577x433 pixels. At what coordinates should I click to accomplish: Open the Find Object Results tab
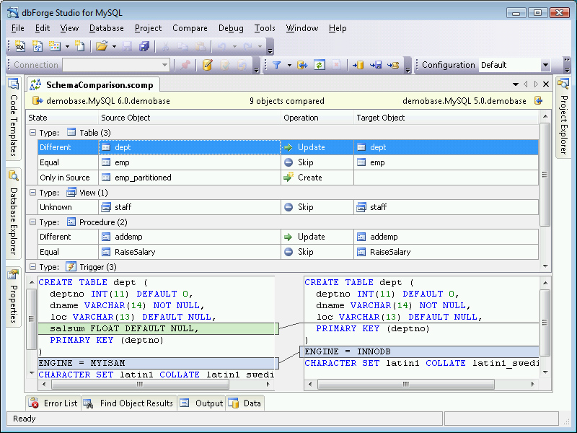tap(129, 403)
